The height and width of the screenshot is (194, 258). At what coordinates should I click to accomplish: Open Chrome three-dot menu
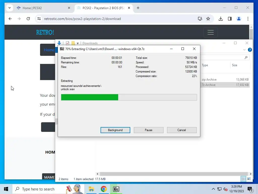point(248,19)
